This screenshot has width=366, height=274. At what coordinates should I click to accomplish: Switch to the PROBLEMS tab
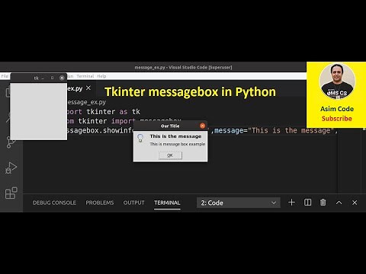click(x=100, y=202)
